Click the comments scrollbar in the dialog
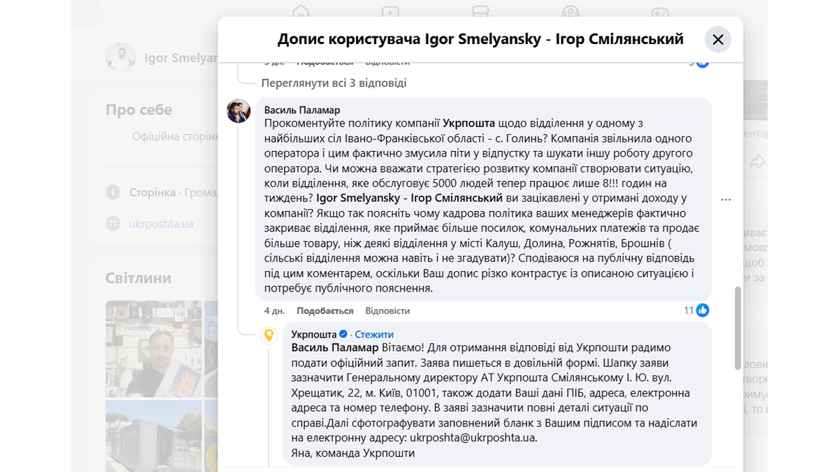839x472 pixels. tap(737, 327)
